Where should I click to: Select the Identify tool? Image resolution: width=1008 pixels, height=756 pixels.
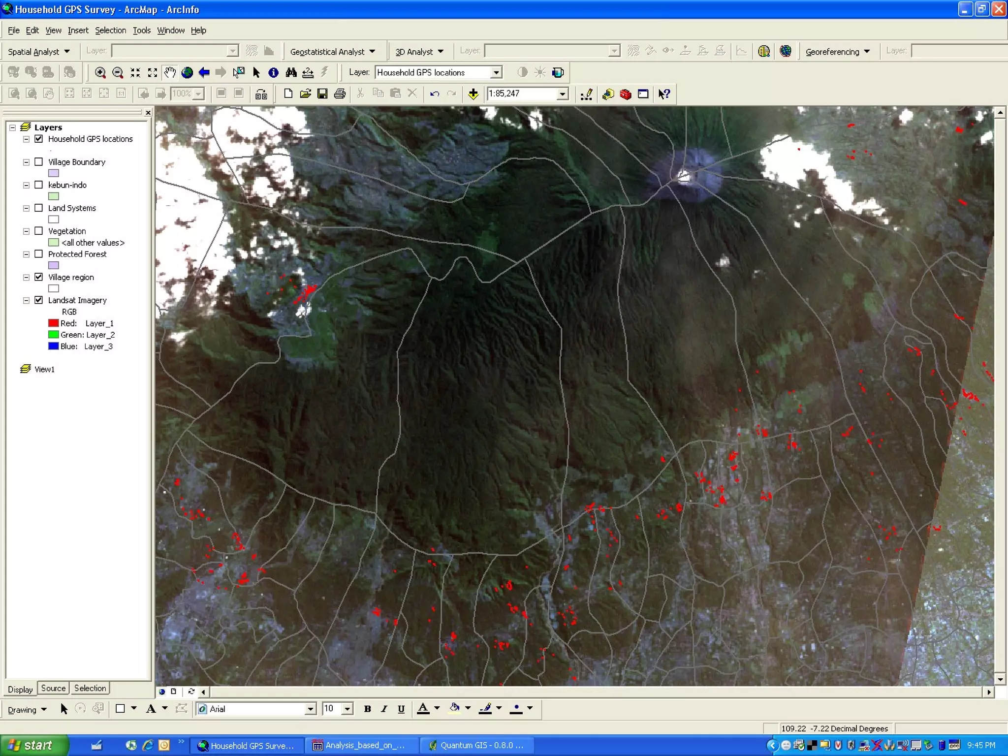click(274, 73)
